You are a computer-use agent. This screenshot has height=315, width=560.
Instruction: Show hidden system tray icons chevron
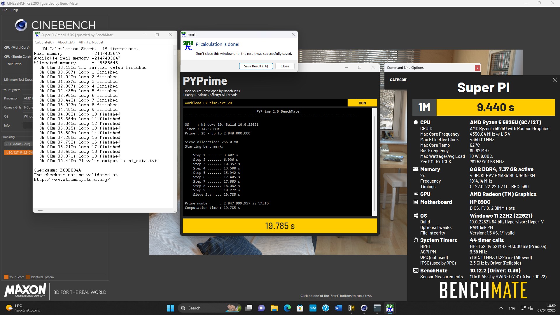pos(501,308)
